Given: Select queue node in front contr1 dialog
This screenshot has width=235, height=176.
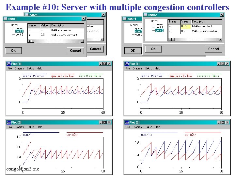Looking at the screenshot, I should tap(20, 28).
